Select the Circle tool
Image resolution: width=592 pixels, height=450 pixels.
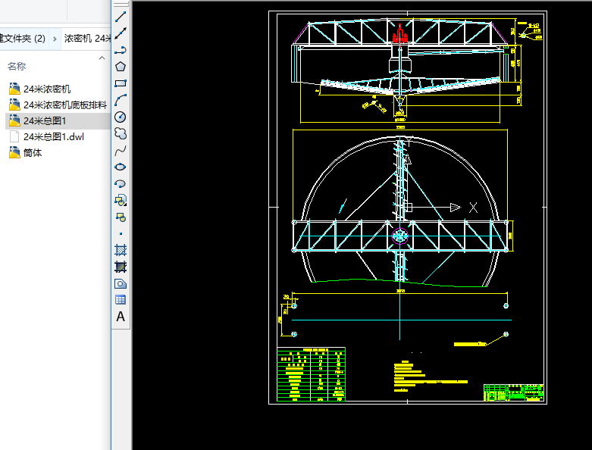coord(121,117)
